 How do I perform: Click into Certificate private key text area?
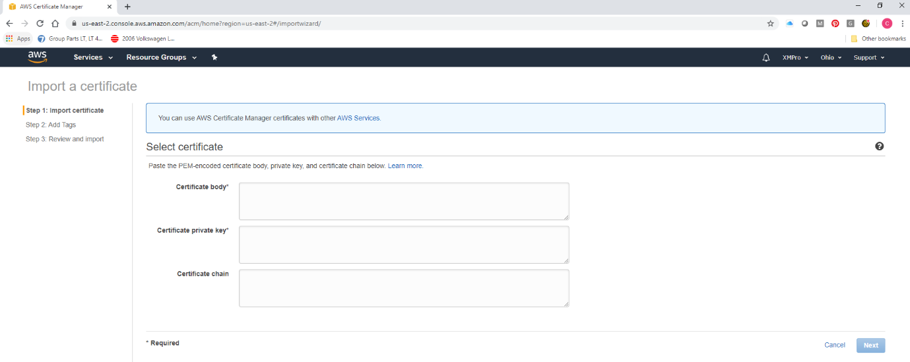(x=404, y=245)
